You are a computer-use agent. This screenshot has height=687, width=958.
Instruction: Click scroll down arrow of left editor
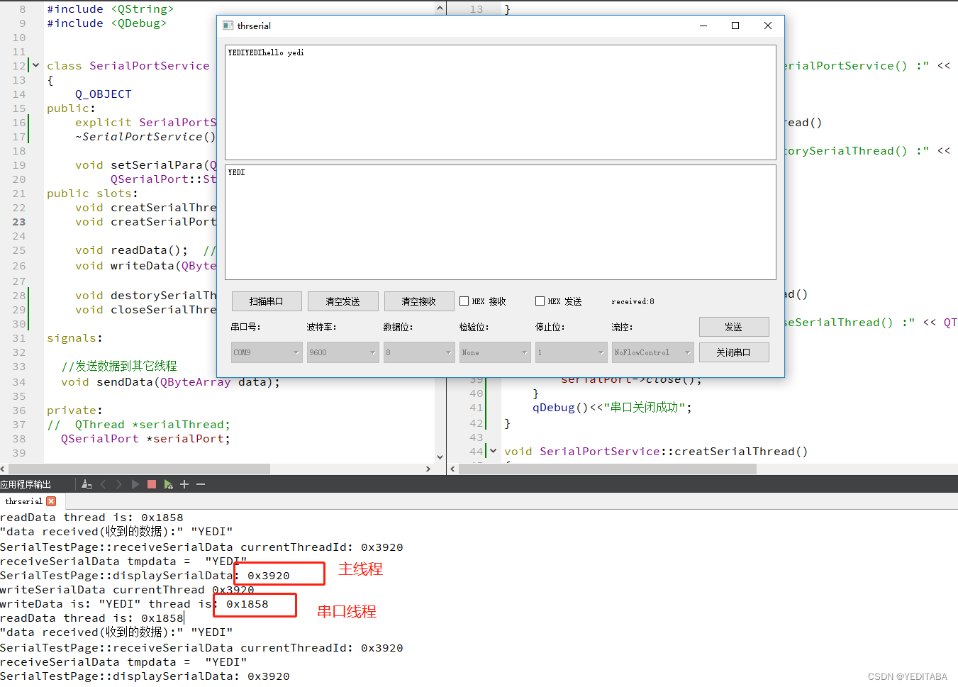click(x=440, y=457)
